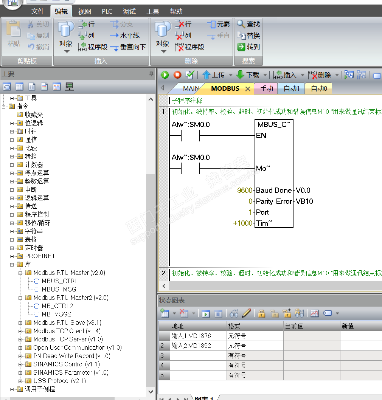The height and width of the screenshot is (400, 382).
Task: Insert horizontal line (水平线)
Action: click(x=125, y=36)
